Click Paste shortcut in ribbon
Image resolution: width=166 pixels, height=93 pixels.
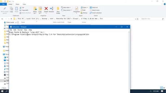pyautogui.click(x=25, y=13)
